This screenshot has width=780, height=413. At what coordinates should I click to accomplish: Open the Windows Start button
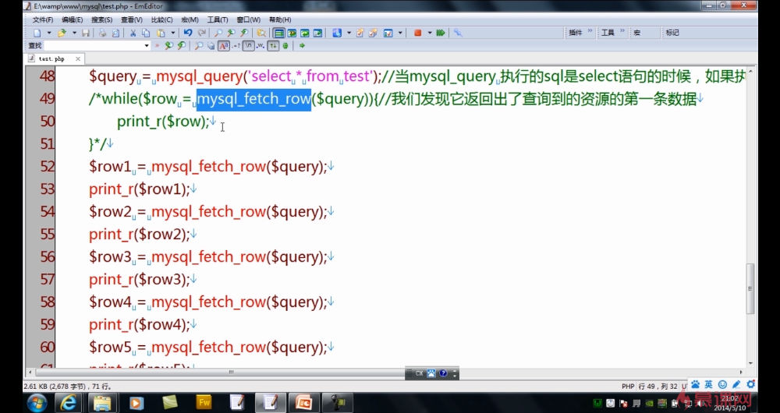tap(37, 403)
